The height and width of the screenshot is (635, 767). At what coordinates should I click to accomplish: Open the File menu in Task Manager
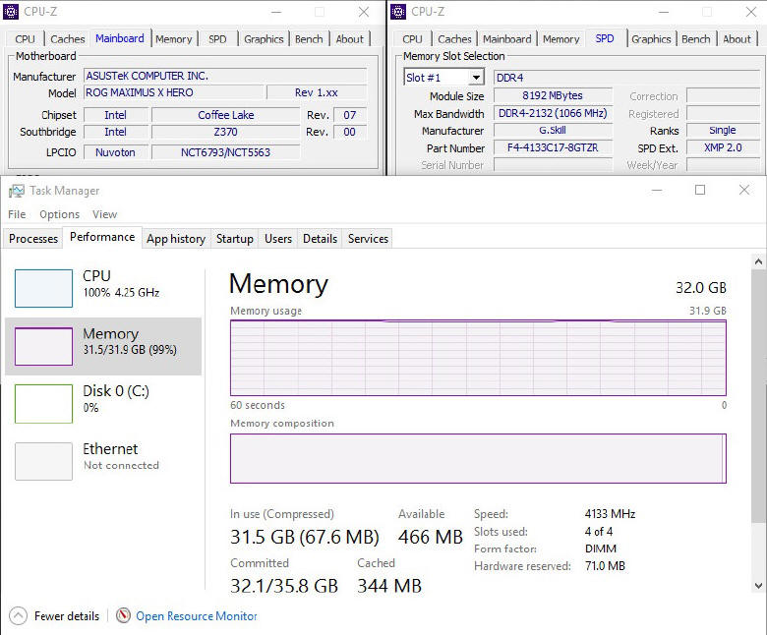17,214
